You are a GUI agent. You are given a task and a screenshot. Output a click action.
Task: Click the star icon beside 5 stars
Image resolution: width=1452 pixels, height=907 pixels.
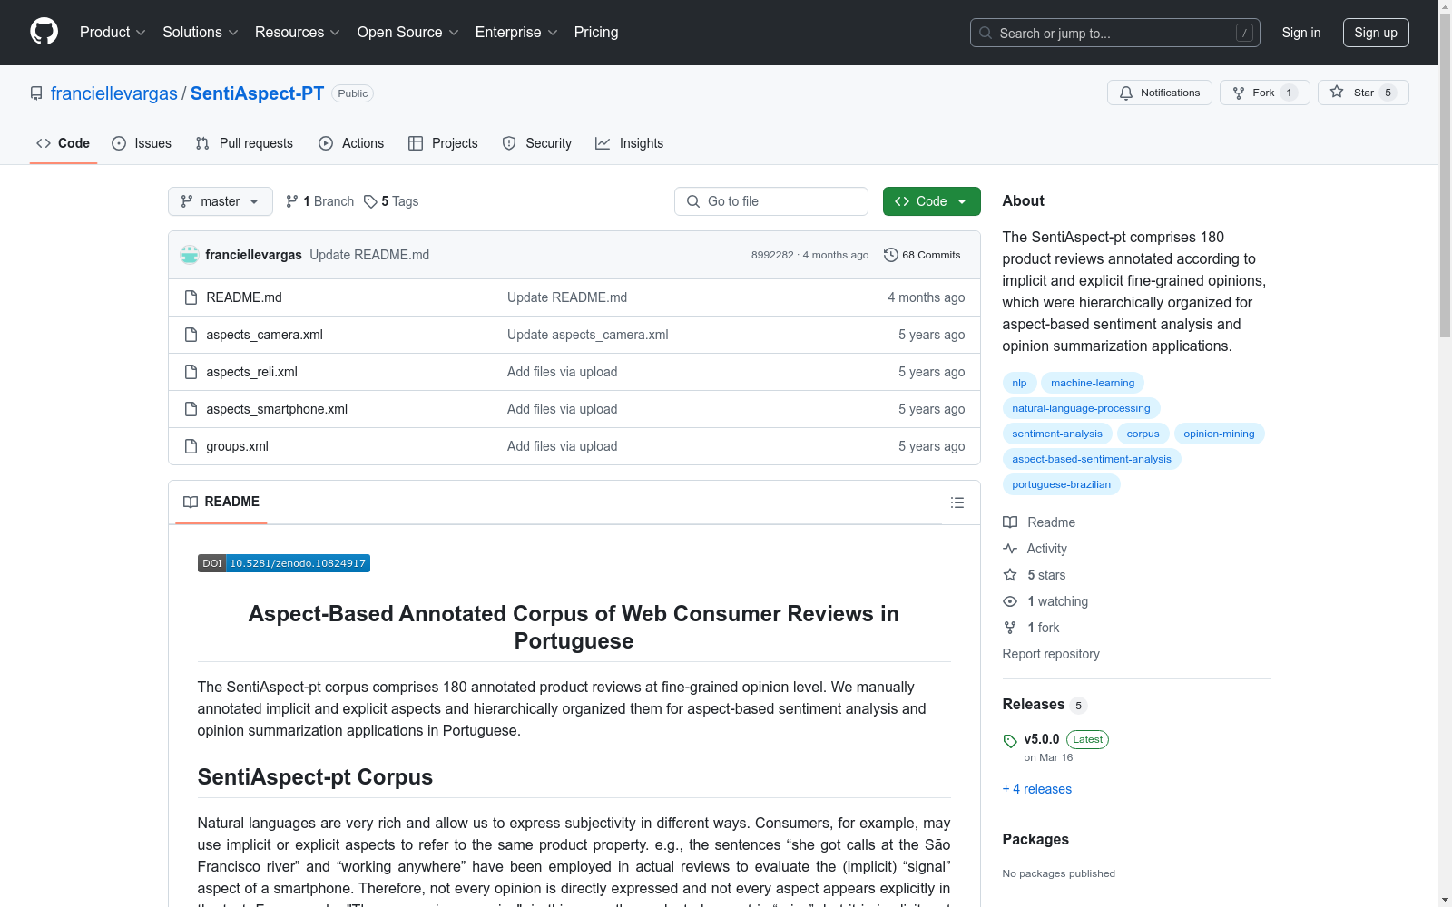point(1010,575)
